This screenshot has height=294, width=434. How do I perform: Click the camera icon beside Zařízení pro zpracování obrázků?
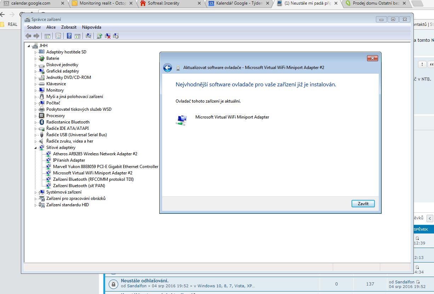pos(42,198)
